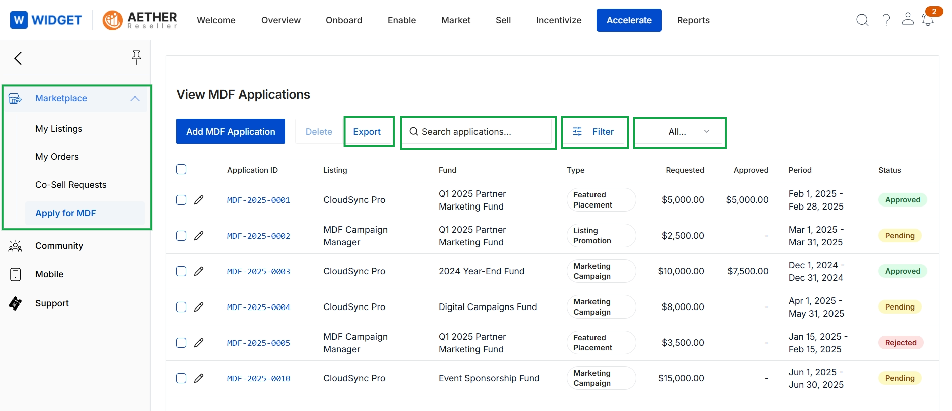Image resolution: width=952 pixels, height=411 pixels.
Task: Toggle the select-all header checkbox
Action: 181,169
